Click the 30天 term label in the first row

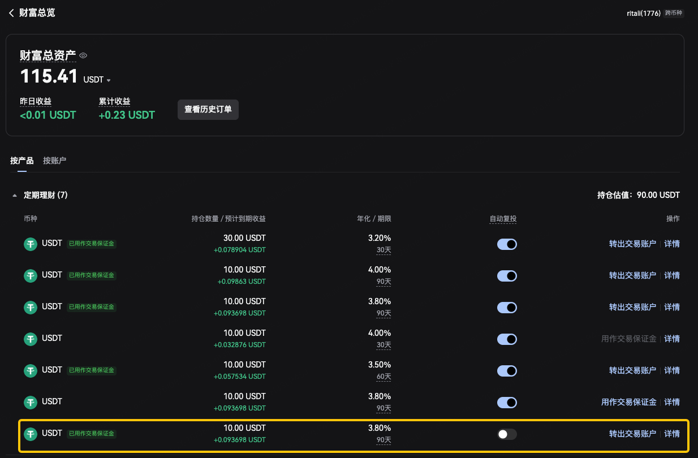[384, 250]
